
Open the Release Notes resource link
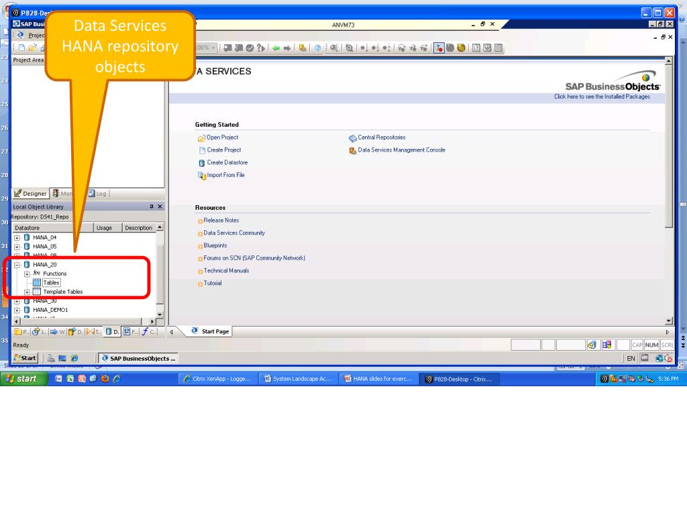[221, 221]
